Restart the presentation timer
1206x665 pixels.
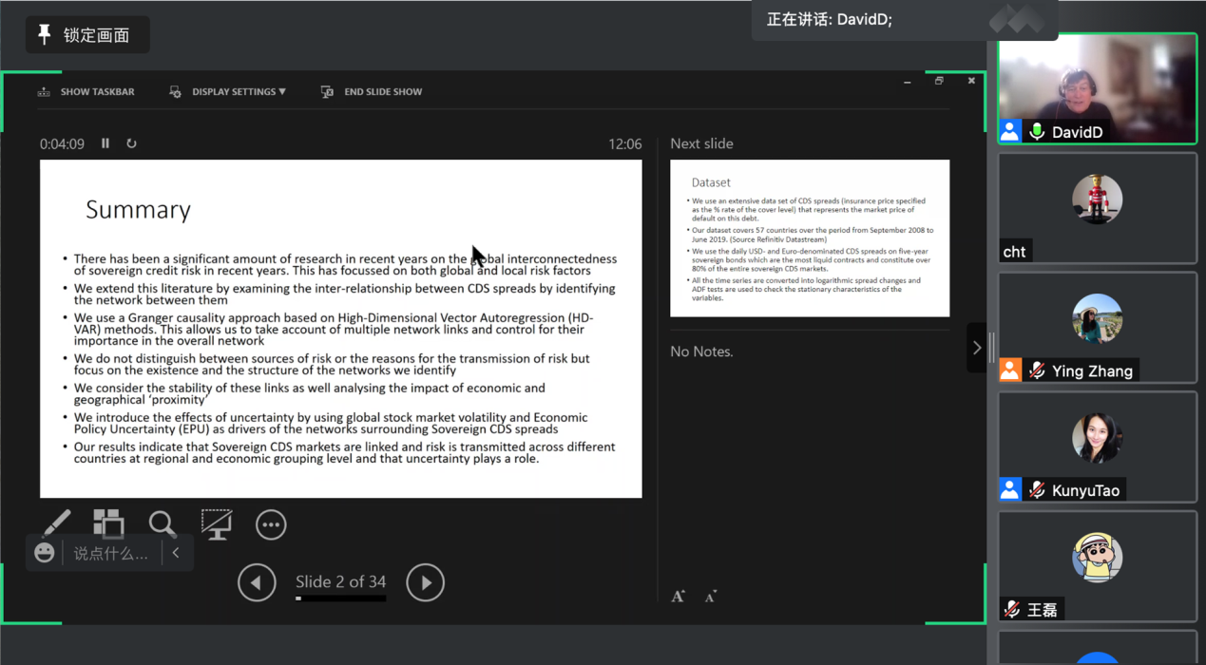tap(131, 143)
